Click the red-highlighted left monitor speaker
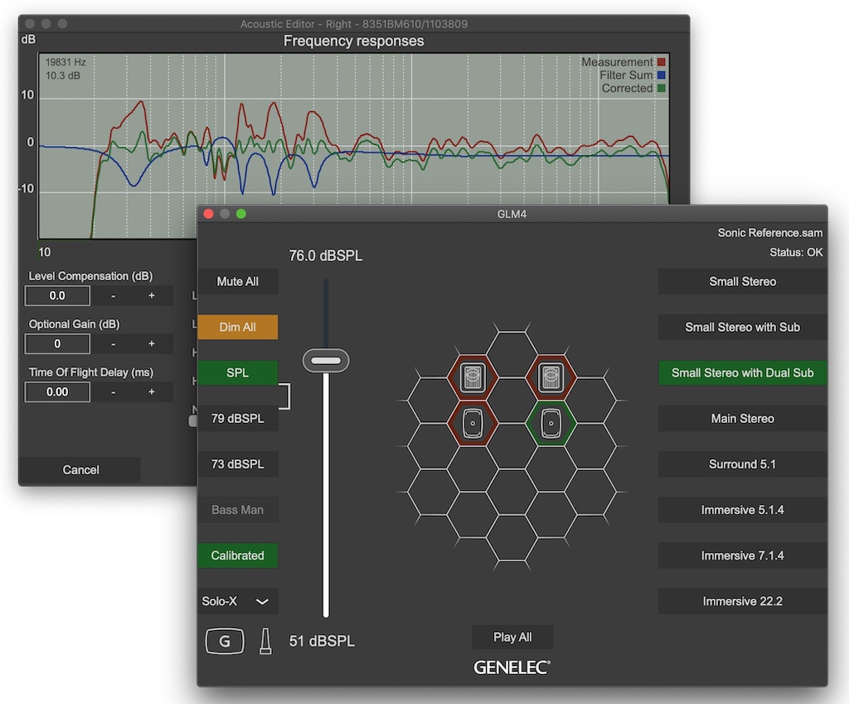The height and width of the screenshot is (704, 849). [x=472, y=423]
